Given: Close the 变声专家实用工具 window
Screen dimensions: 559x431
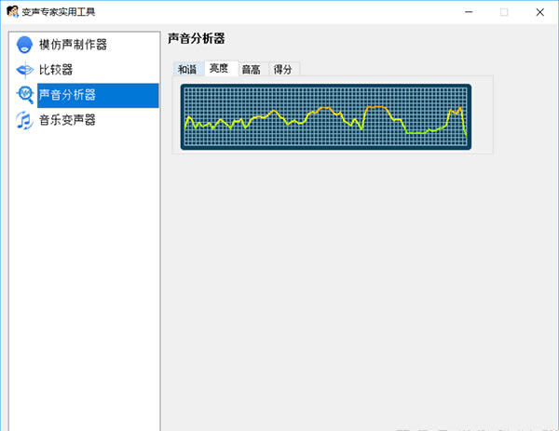Looking at the screenshot, I should point(539,12).
